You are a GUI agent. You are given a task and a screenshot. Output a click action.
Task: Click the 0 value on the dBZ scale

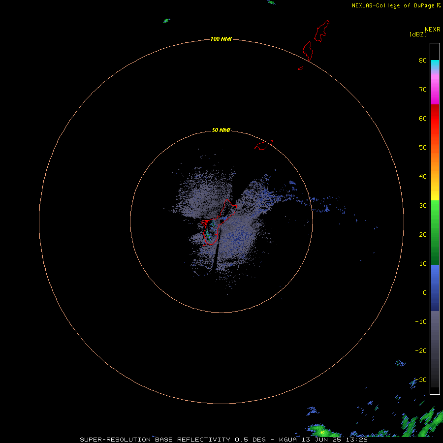click(x=425, y=293)
